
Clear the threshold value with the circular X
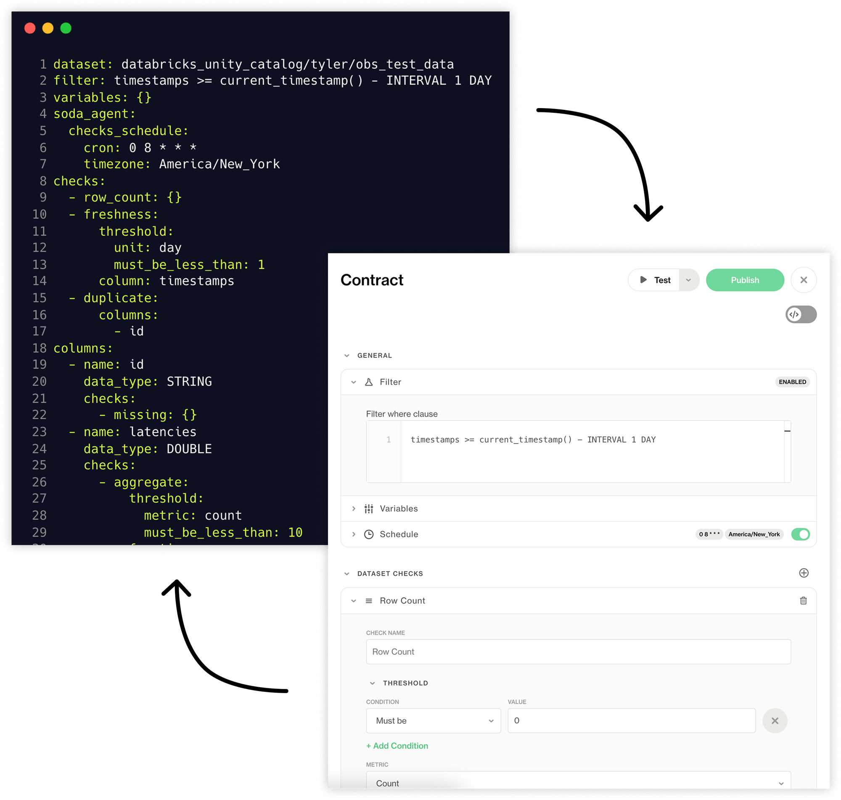pos(775,721)
